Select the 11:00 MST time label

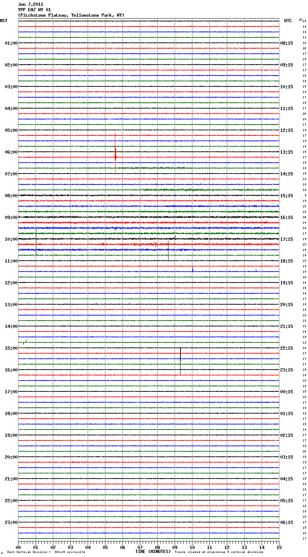11,261
